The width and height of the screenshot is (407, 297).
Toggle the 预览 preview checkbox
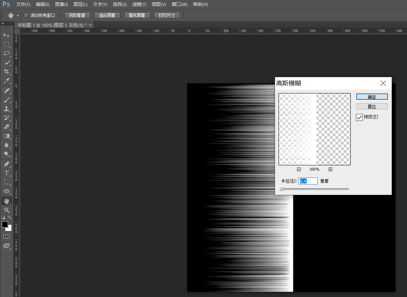359,117
